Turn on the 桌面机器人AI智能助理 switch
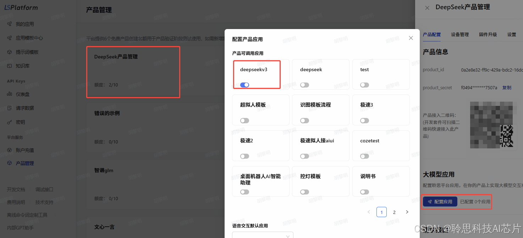 [x=244, y=192]
